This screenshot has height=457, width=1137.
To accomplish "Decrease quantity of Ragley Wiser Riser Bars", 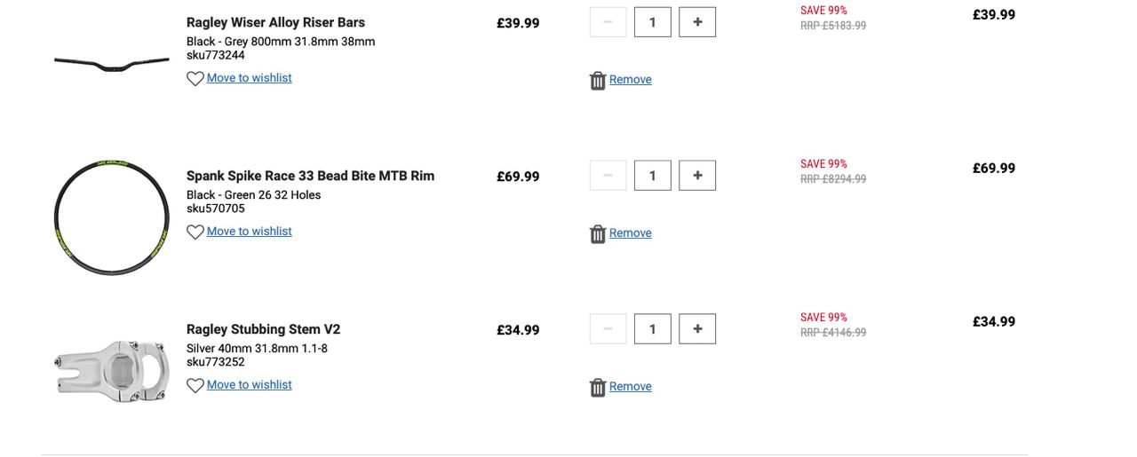I will (x=608, y=22).
